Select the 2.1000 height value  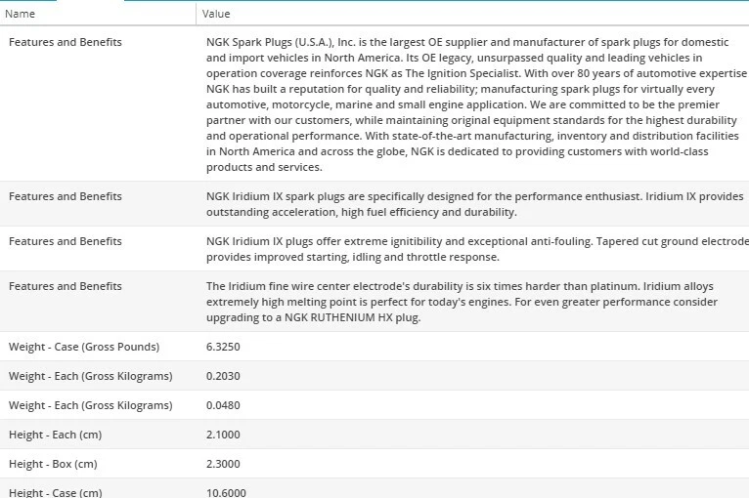[x=223, y=435]
